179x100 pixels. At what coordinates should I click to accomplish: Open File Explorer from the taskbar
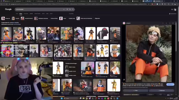[84, 98]
